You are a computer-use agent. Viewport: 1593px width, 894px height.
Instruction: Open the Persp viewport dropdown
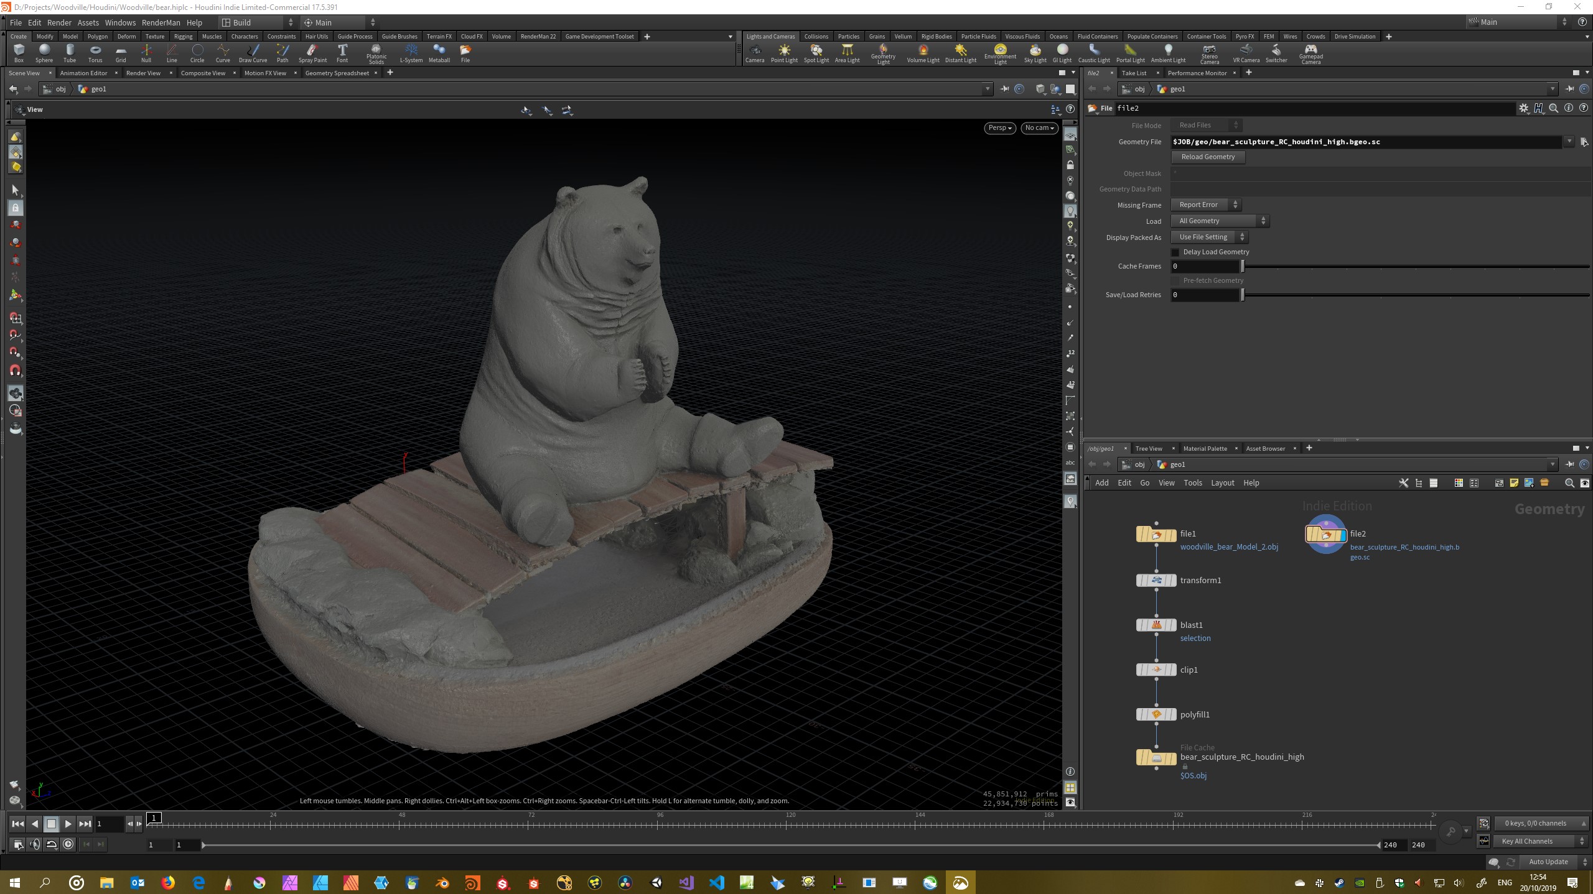coord(1000,127)
